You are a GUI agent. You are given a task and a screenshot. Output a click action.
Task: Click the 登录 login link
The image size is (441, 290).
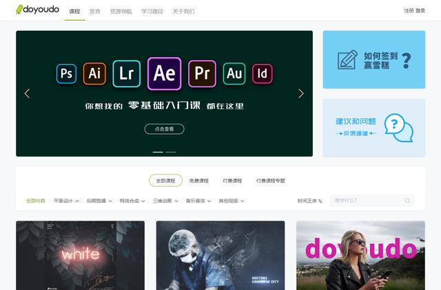click(420, 11)
